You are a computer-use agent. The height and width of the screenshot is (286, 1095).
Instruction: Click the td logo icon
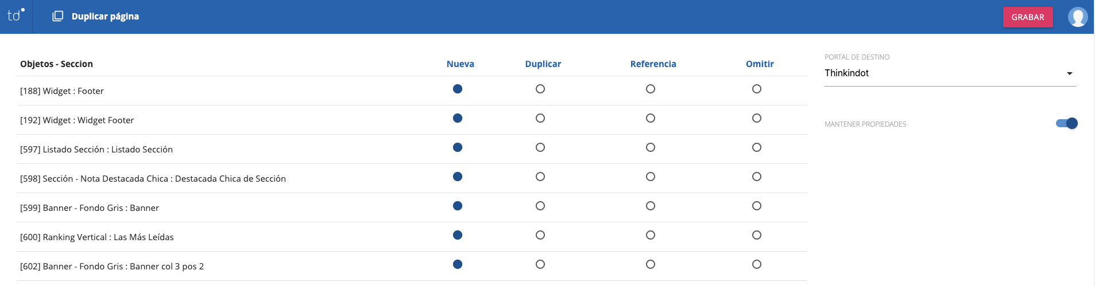[16, 15]
